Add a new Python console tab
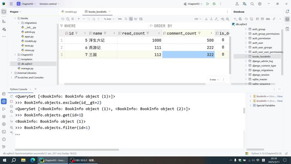 (35, 89)
